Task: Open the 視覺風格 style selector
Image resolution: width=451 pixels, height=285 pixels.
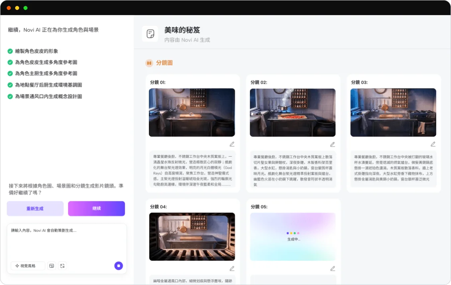Action: click(28, 266)
